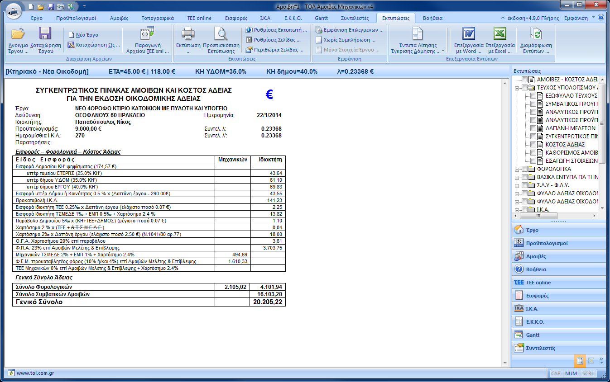This screenshot has height=382, width=610.
Task: Open Έντυπα Αίτησης Έγκρισης Δόμησης dropdown
Action: tap(418, 40)
